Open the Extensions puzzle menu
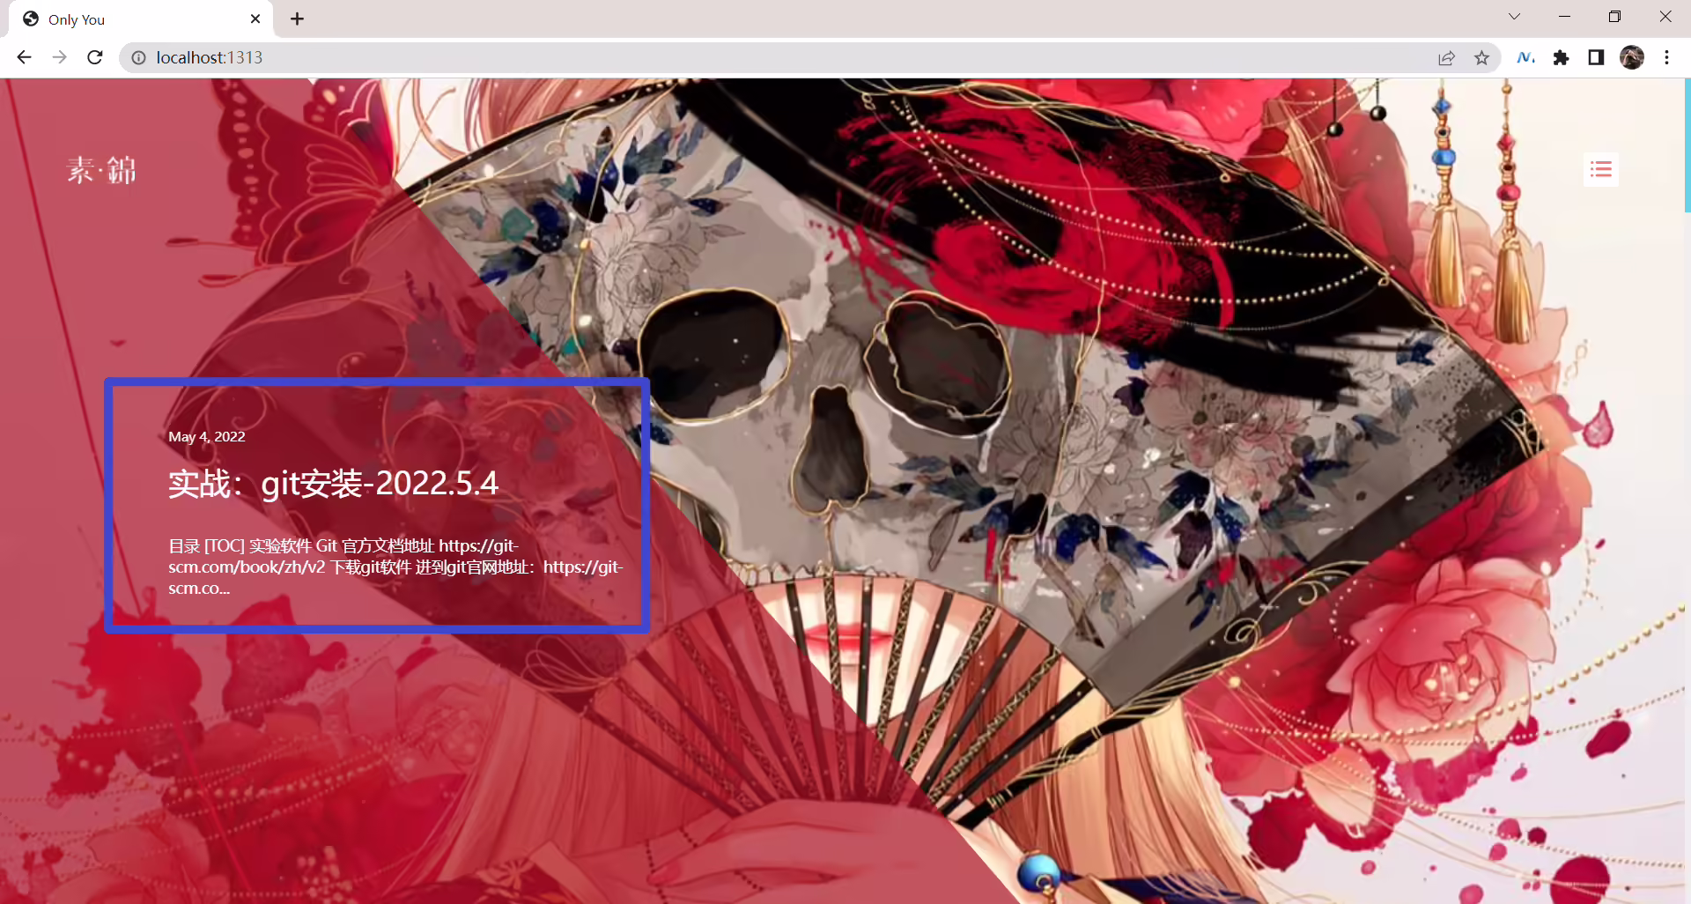 tap(1561, 57)
